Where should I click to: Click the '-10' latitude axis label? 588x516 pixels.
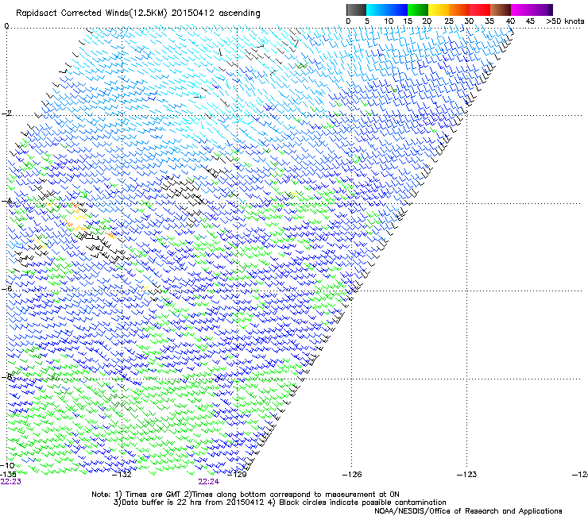[7, 465]
